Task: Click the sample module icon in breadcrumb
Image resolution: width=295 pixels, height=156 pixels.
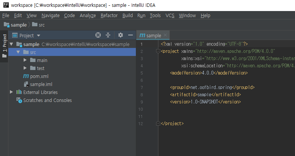Action: (6, 25)
